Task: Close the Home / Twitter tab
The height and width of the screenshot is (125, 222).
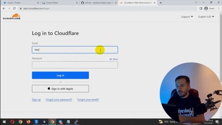Action: tap(38, 3)
